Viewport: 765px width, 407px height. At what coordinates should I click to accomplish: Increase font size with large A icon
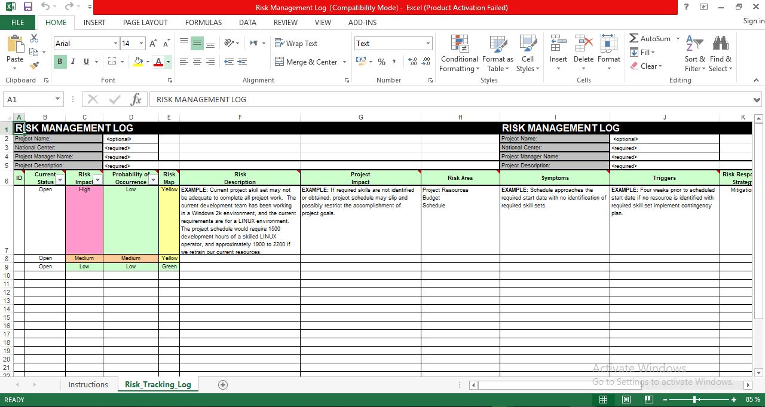[153, 44]
